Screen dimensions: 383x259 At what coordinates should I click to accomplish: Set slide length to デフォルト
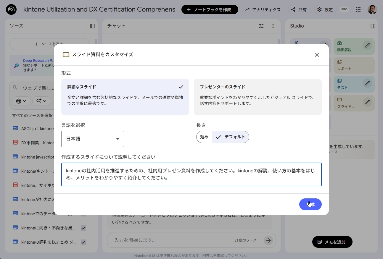[231, 137]
